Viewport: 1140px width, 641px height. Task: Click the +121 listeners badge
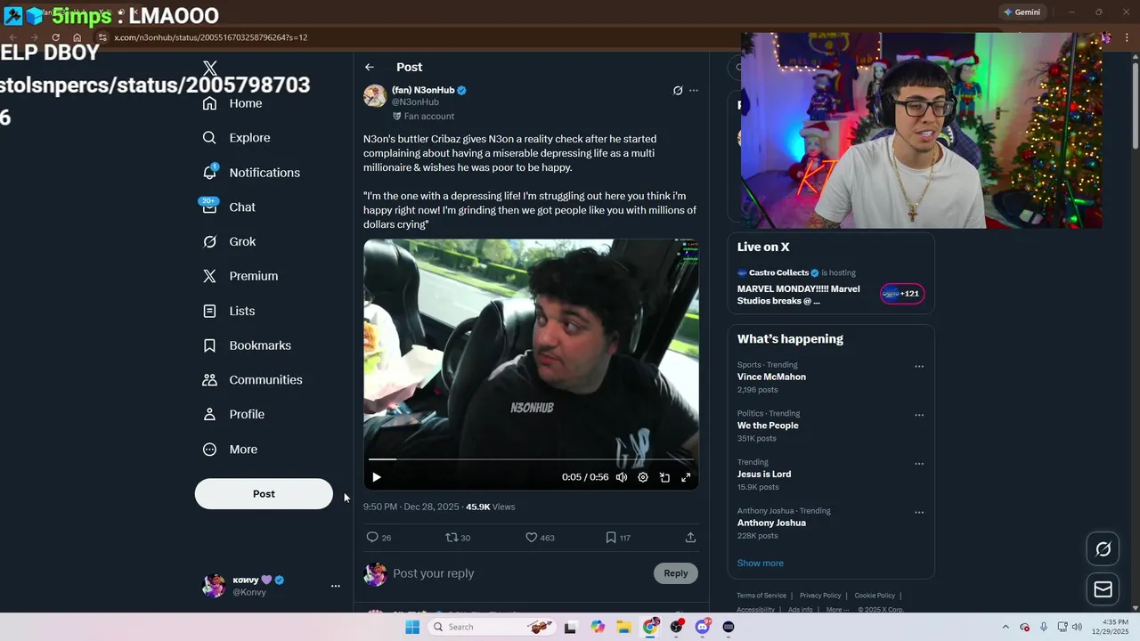coord(902,294)
